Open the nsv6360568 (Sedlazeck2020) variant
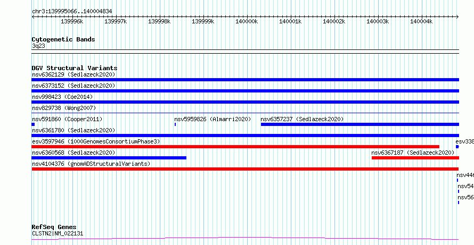474x245 pixels. [73, 153]
